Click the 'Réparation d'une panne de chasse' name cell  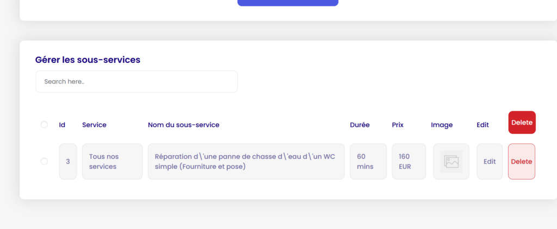(246, 162)
